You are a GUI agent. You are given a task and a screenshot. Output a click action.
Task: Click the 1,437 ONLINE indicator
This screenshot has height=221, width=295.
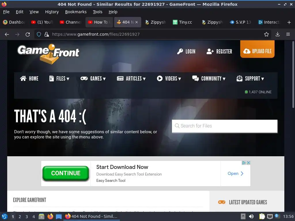[x=258, y=92]
